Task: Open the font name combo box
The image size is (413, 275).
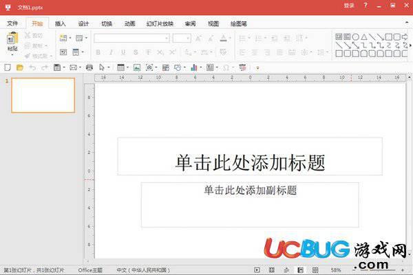Action: 131,38
